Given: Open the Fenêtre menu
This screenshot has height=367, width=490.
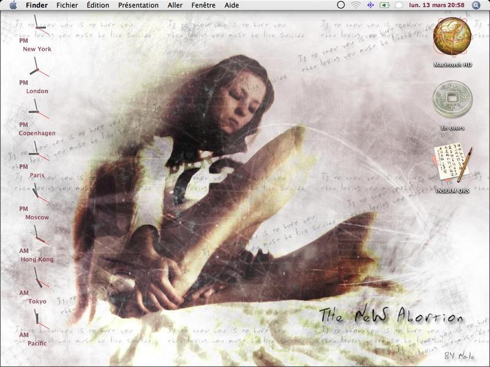Looking at the screenshot, I should (203, 6).
